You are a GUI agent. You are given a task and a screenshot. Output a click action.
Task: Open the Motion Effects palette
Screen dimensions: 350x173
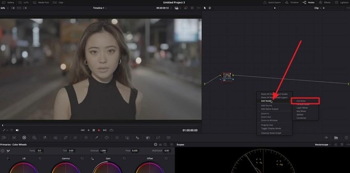click(55, 138)
